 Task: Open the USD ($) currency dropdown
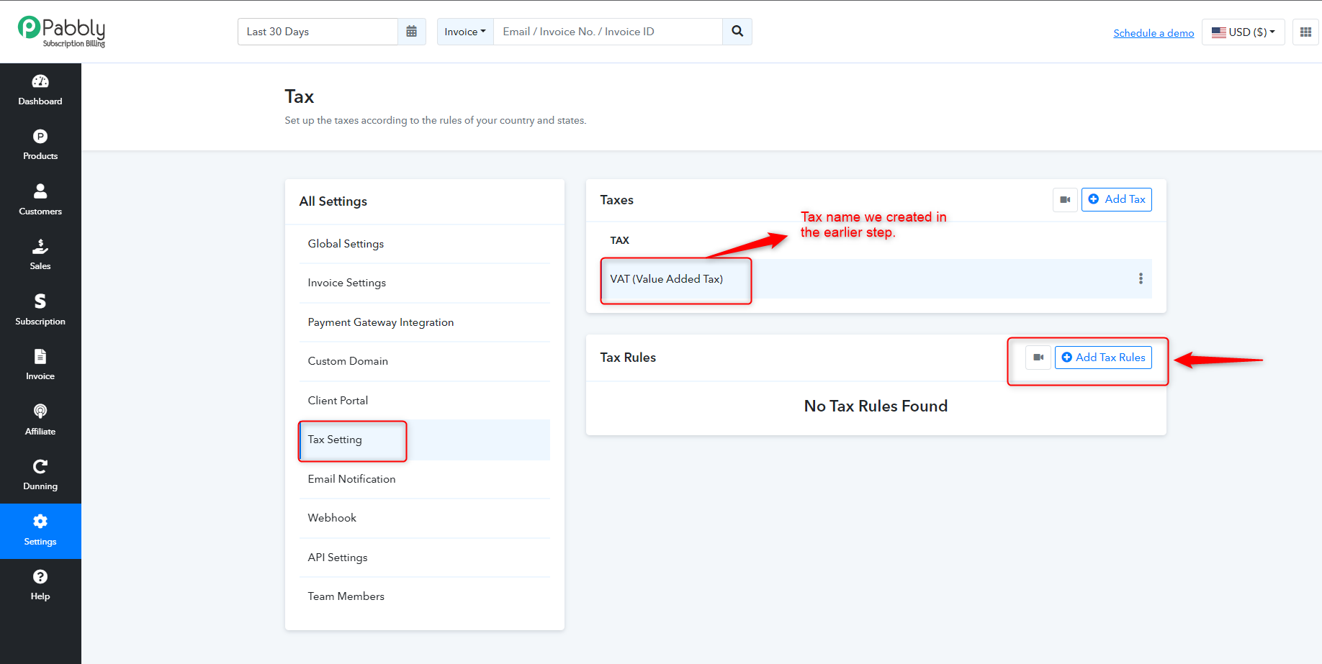point(1244,32)
